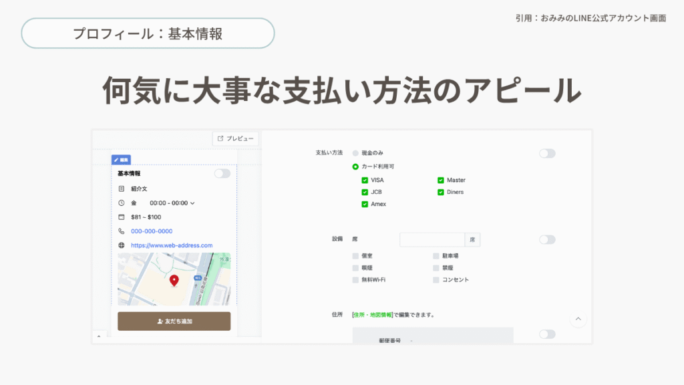
Task: Select the 現金のみ radio button
Action: pyautogui.click(x=355, y=153)
